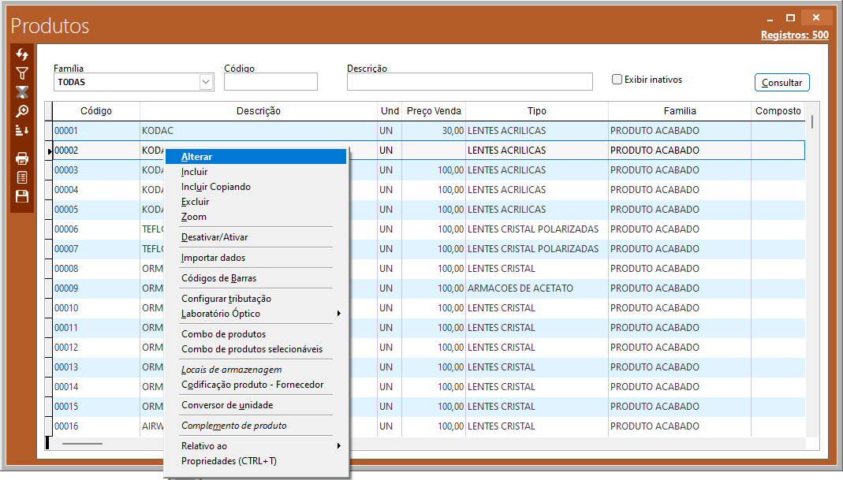Click the floppy disk save icon
Image resolution: width=843 pixels, height=480 pixels.
pos(22,196)
